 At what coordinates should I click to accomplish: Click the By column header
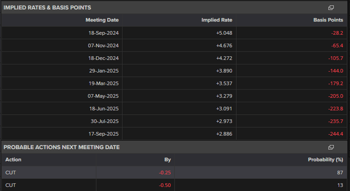click(168, 160)
